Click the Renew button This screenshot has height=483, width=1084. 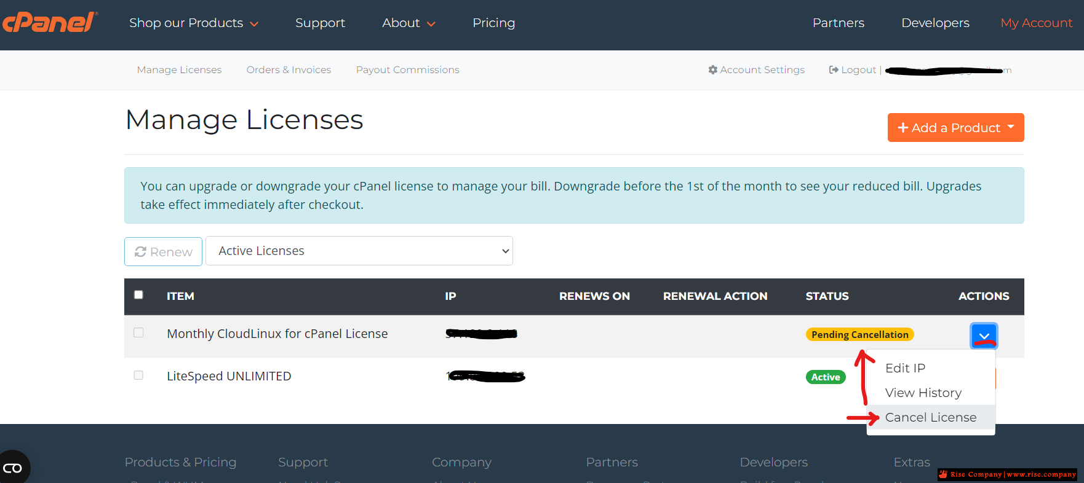click(163, 251)
